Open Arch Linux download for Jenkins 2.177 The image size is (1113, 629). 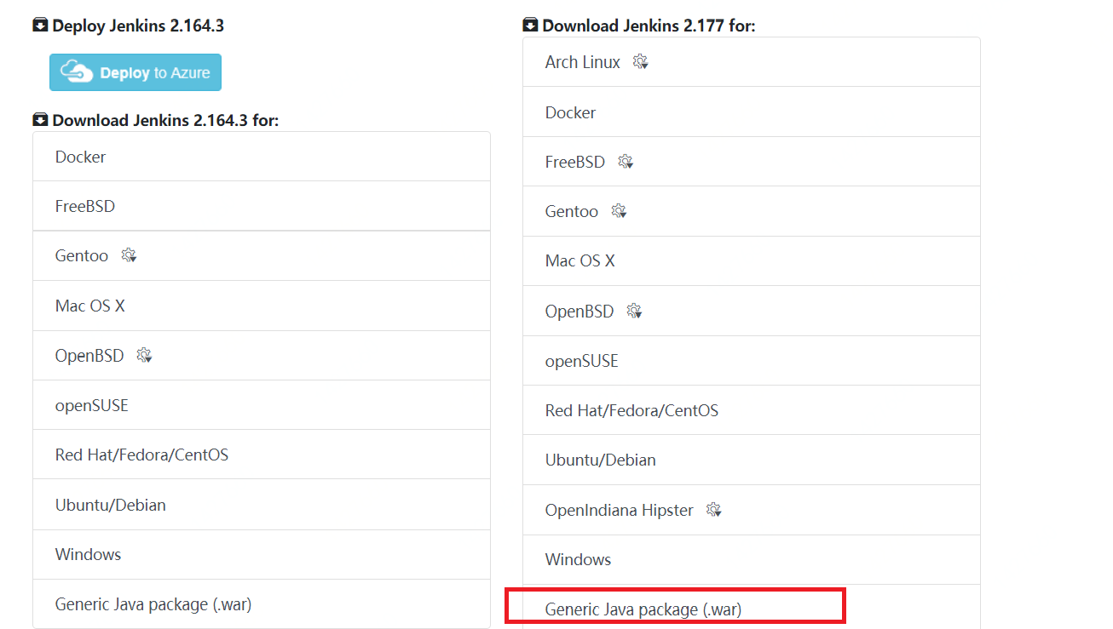[752, 62]
